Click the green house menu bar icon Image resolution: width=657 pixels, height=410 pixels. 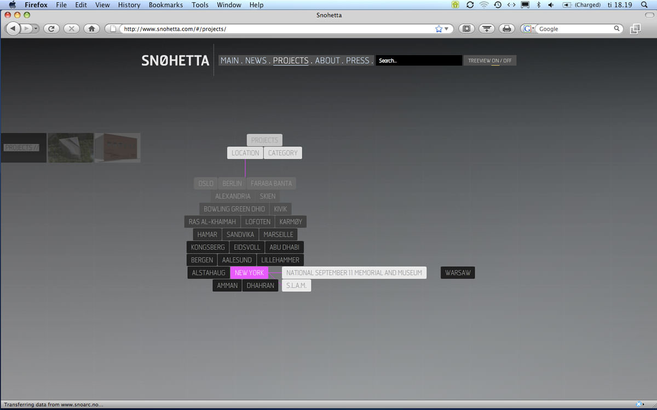click(456, 5)
